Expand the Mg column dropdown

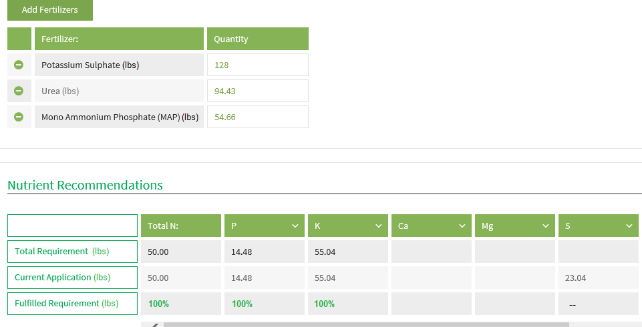click(546, 226)
